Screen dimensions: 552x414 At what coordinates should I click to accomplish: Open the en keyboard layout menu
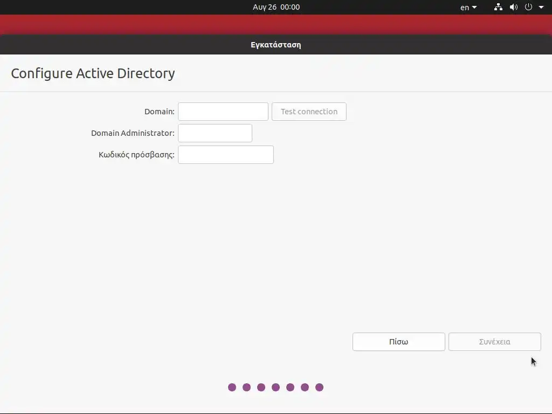468,8
